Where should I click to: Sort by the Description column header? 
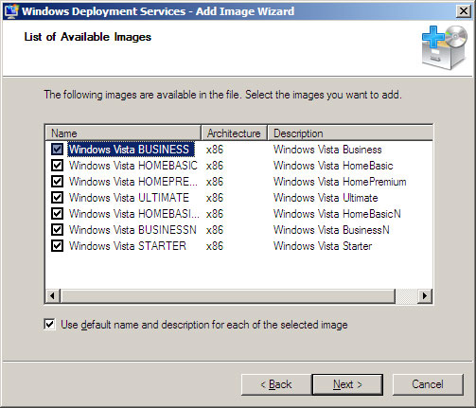click(x=350, y=133)
